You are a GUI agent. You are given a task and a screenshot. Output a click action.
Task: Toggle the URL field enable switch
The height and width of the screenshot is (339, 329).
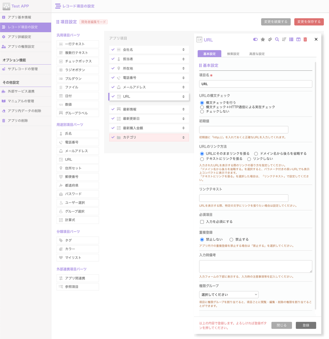coord(255,39)
